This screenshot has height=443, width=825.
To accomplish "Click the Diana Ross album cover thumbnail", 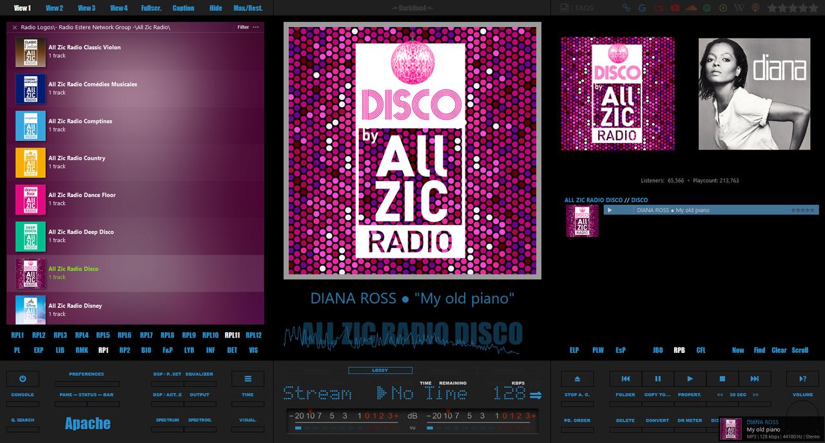I will pos(754,93).
